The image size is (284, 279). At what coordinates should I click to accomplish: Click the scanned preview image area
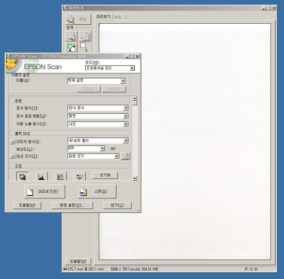coord(185,142)
